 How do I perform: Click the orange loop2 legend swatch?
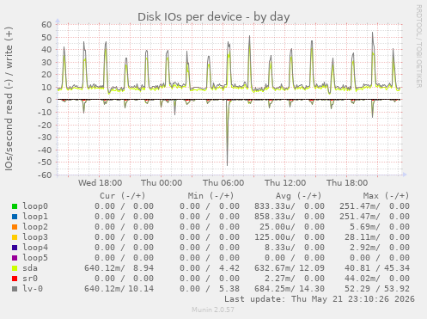coord(15,227)
